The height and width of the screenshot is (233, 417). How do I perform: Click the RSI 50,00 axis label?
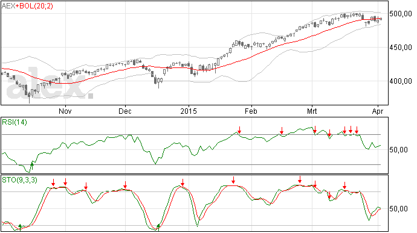398,150
